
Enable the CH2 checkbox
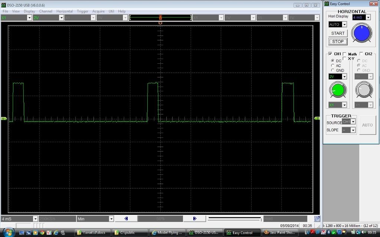tap(361, 54)
